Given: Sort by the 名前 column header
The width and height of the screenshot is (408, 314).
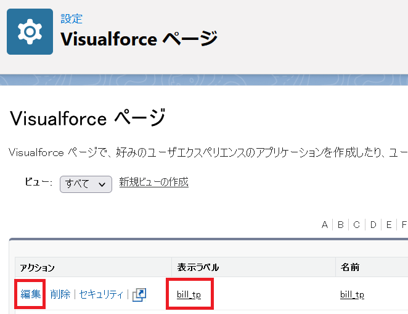Looking at the screenshot, I should pyautogui.click(x=350, y=267).
